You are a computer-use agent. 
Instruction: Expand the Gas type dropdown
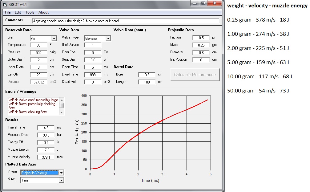click(54, 39)
